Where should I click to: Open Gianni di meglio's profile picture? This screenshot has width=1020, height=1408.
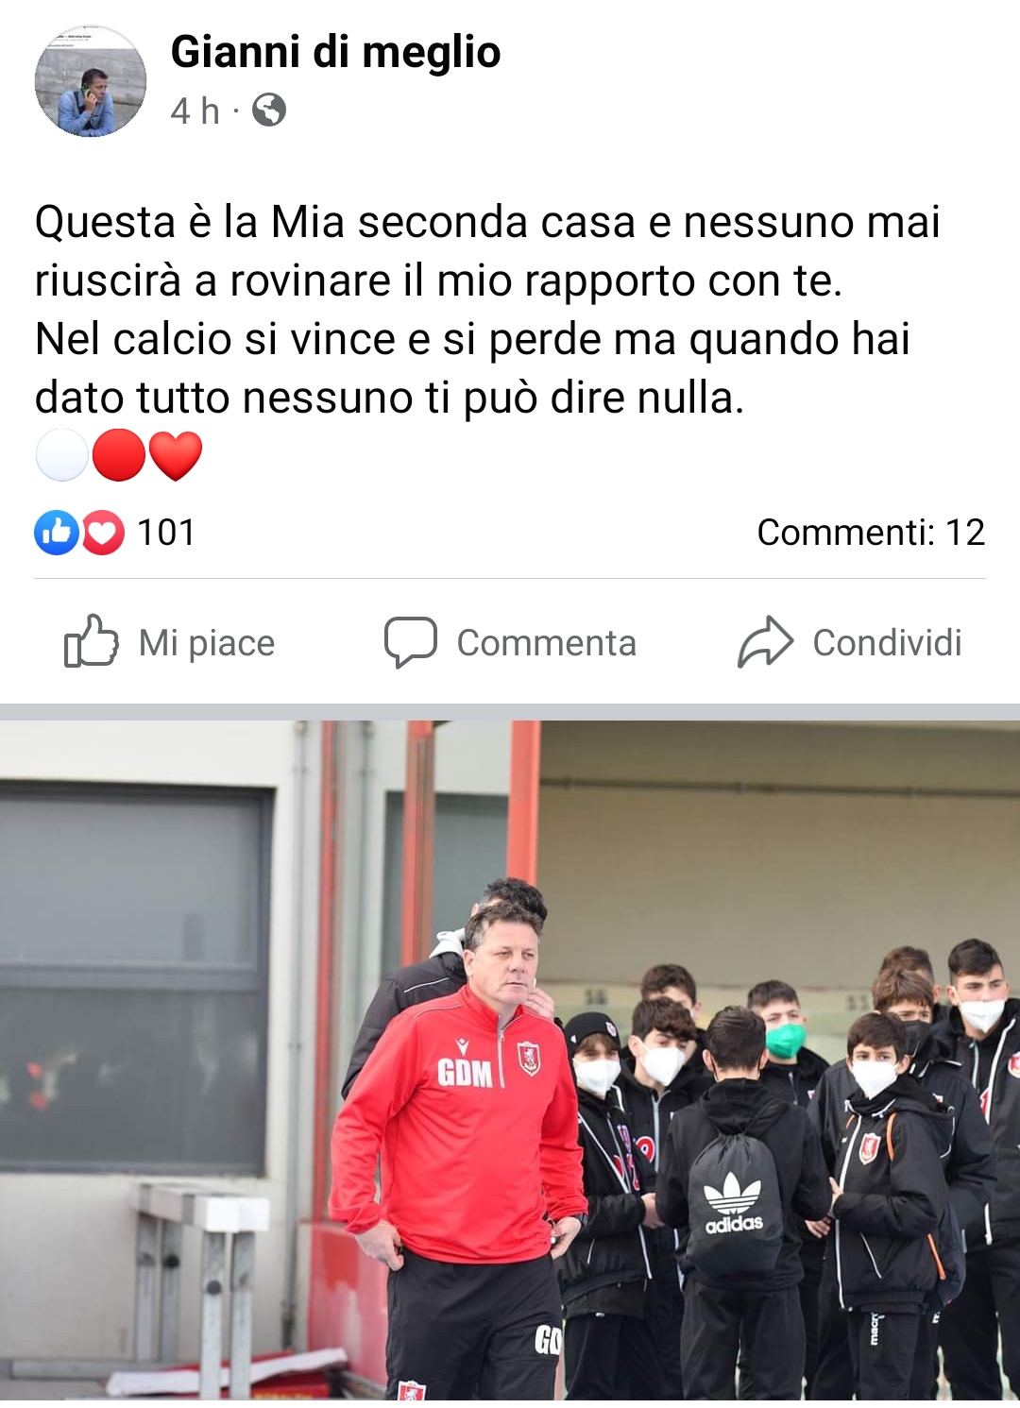pyautogui.click(x=91, y=81)
